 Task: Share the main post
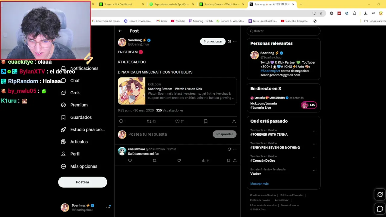(234, 121)
